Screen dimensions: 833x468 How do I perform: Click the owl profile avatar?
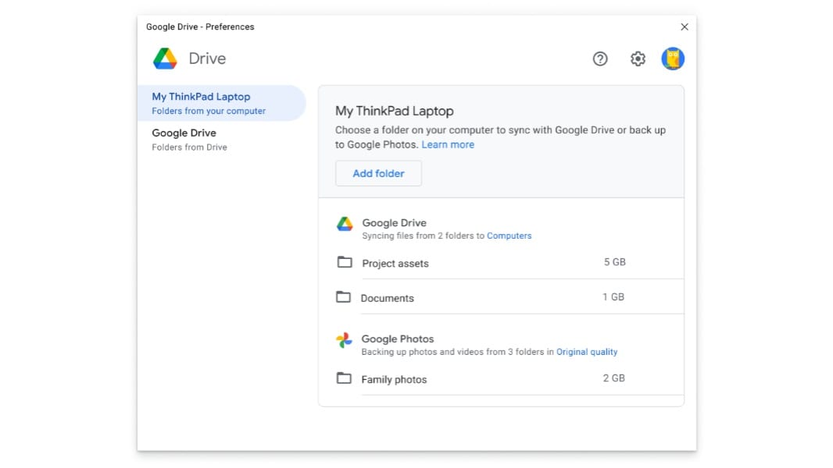click(x=673, y=58)
